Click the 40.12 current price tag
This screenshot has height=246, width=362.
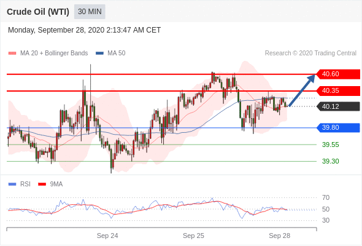(x=338, y=106)
